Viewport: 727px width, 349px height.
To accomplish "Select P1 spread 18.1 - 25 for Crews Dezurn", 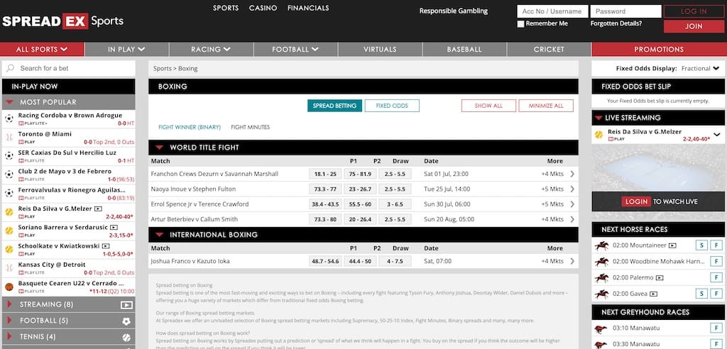I will [x=325, y=174].
